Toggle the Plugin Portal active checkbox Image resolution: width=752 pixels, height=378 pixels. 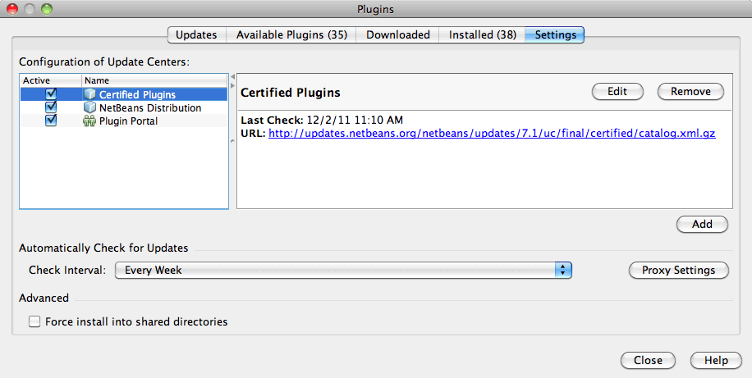click(x=51, y=121)
